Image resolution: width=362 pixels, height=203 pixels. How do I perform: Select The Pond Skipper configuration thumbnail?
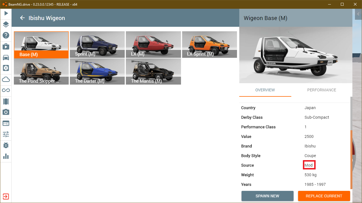coord(41,71)
